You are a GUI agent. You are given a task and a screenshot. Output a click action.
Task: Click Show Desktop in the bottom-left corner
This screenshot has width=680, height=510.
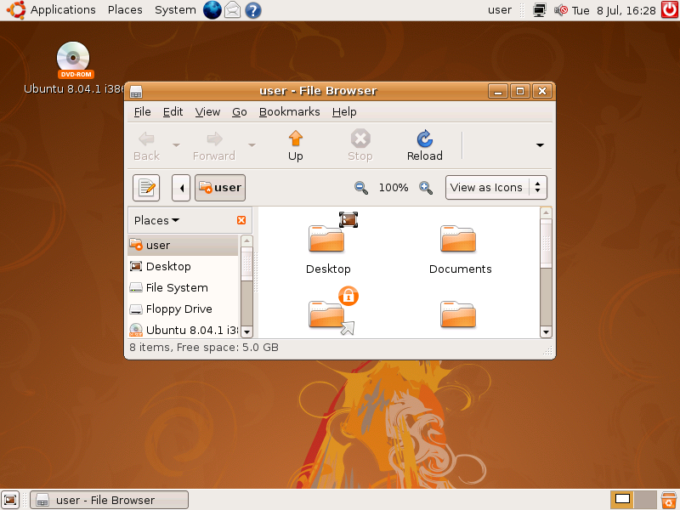pyautogui.click(x=10, y=500)
